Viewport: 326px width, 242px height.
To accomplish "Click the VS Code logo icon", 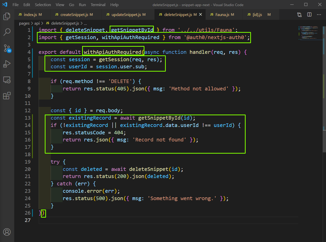I will 5,5.
